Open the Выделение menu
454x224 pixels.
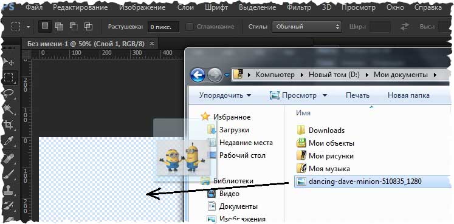258,7
